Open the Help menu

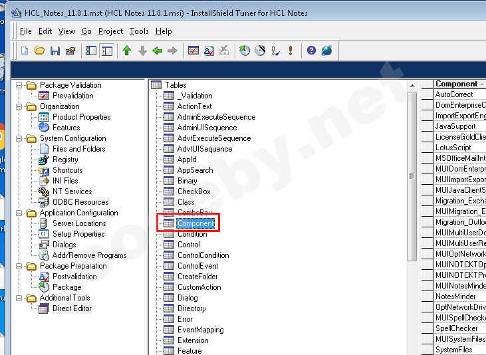tap(164, 31)
